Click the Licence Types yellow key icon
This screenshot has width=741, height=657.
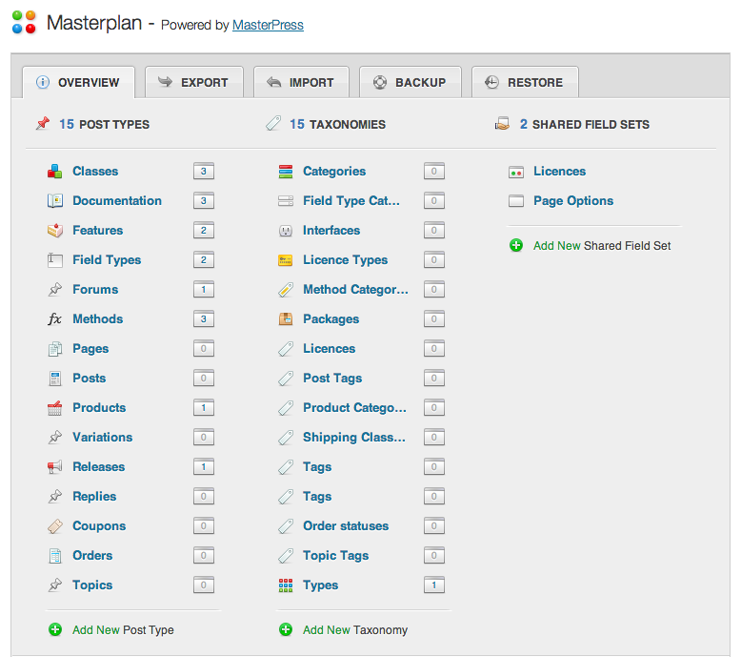[286, 260]
